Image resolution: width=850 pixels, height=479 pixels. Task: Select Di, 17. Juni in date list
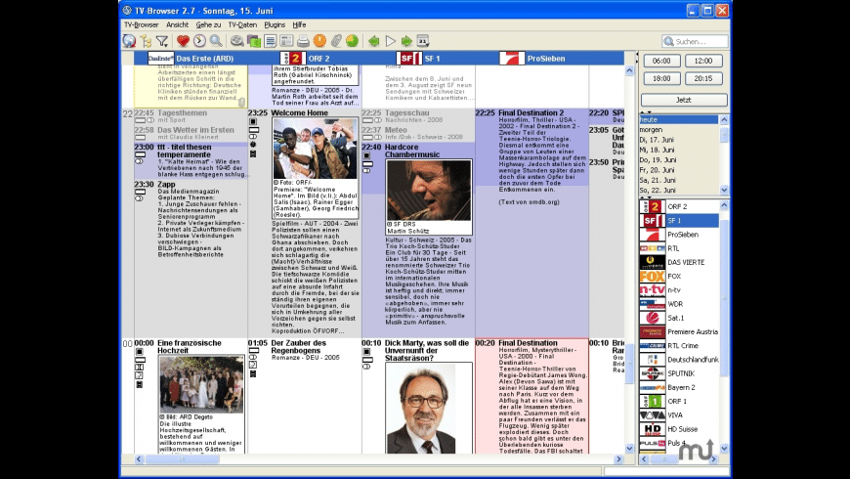pyautogui.click(x=679, y=140)
